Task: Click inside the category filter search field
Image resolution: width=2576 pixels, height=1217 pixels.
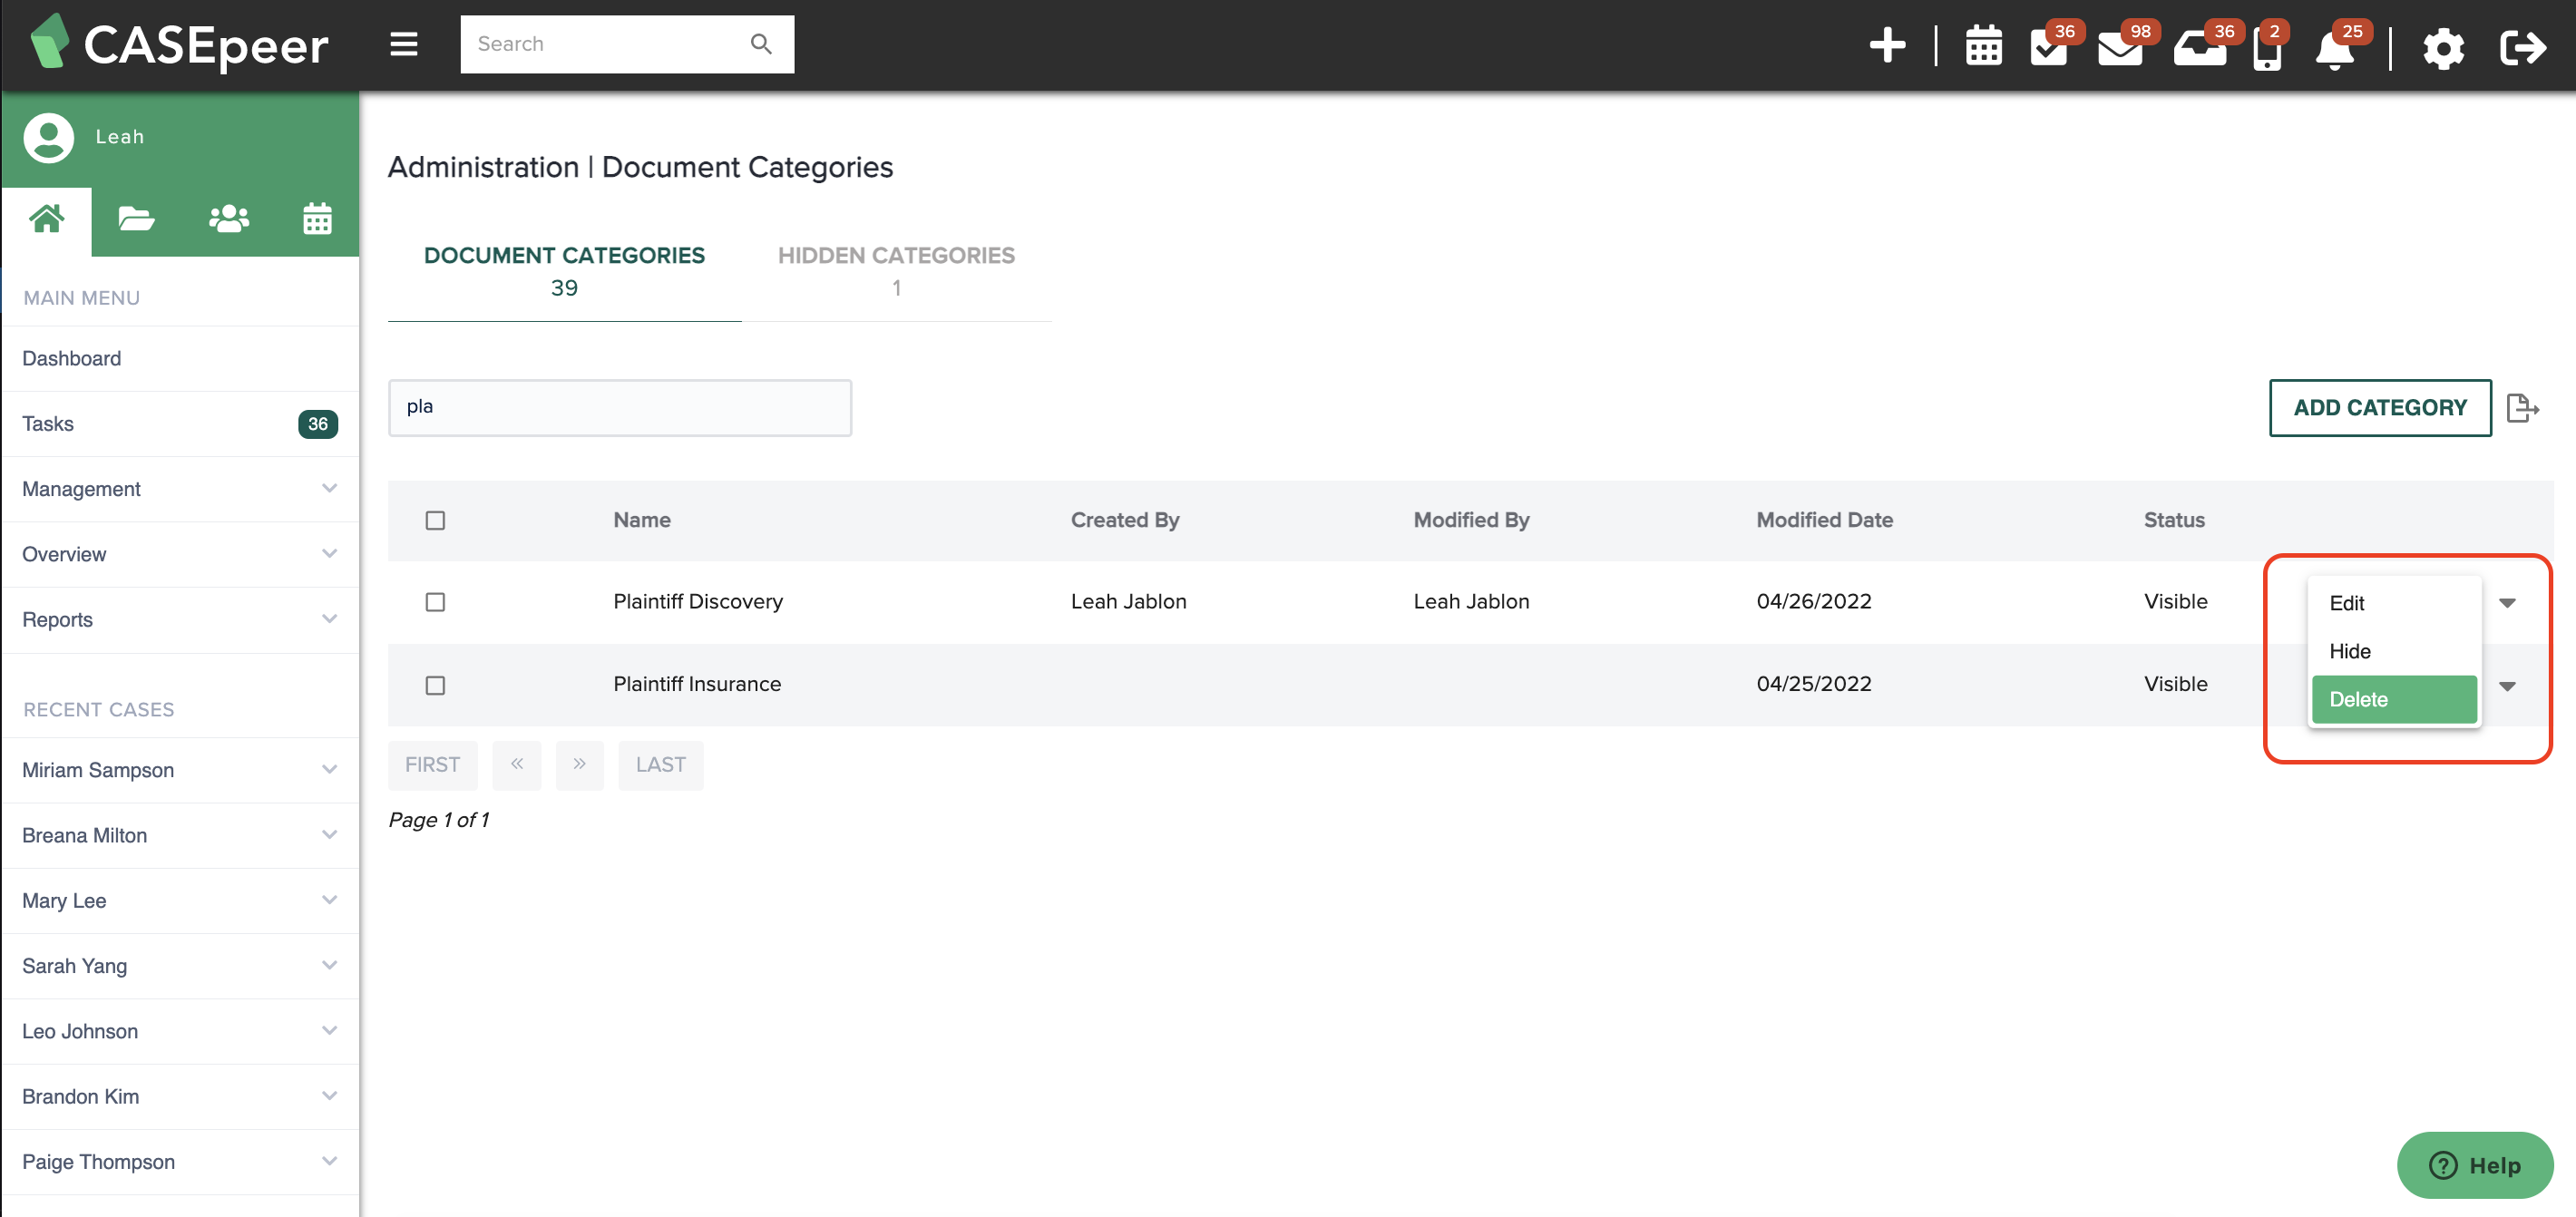Action: [x=620, y=407]
